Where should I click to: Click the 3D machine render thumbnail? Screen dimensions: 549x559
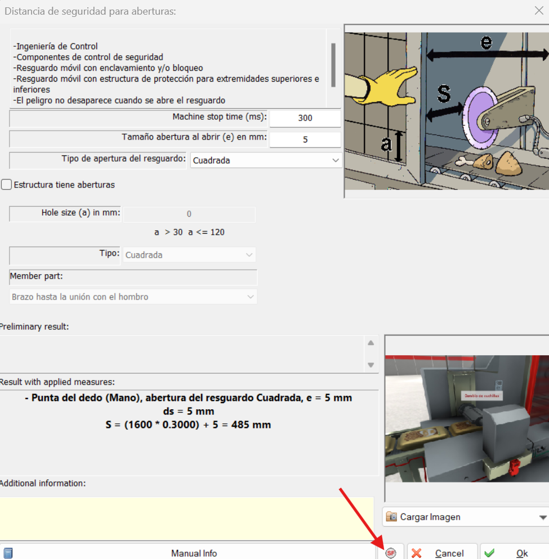[x=467, y=418]
